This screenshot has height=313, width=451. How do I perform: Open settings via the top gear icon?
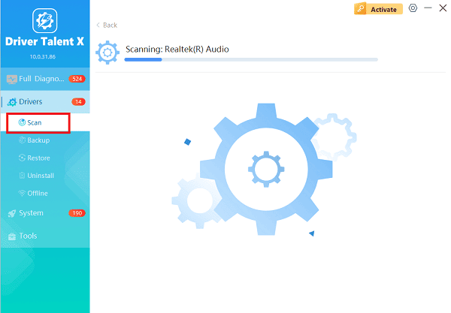pyautogui.click(x=413, y=8)
